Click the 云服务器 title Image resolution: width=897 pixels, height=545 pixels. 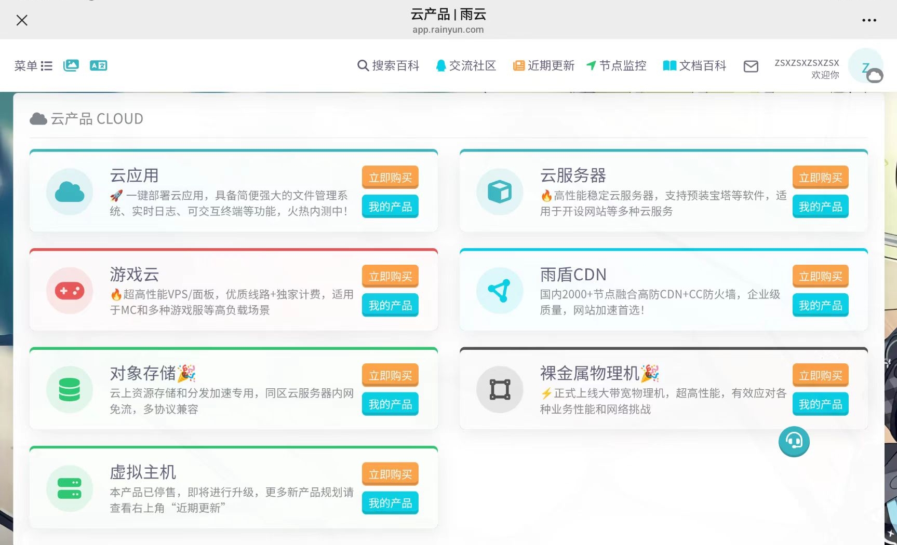point(573,175)
